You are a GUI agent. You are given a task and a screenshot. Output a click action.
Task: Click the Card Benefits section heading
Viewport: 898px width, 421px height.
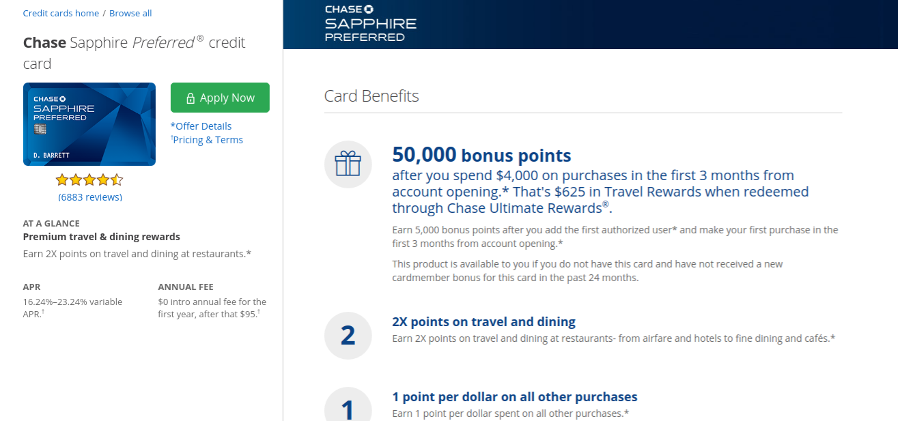pos(371,96)
